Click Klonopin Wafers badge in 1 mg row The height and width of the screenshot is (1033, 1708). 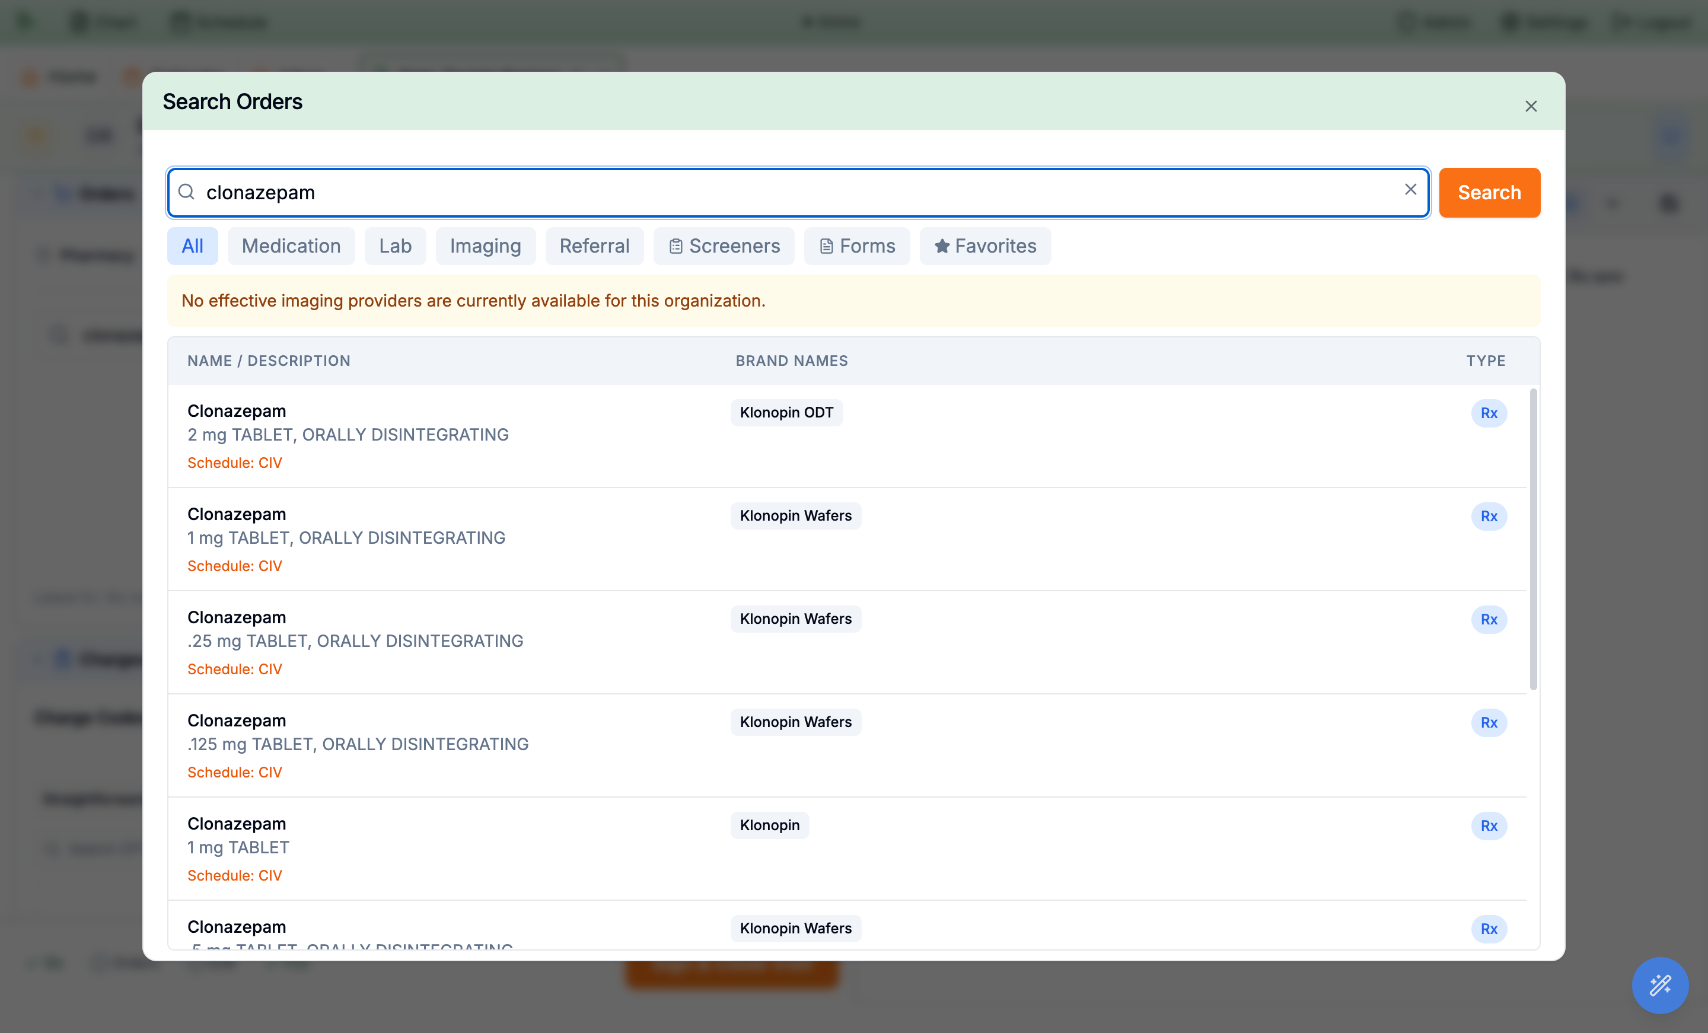[x=796, y=516]
